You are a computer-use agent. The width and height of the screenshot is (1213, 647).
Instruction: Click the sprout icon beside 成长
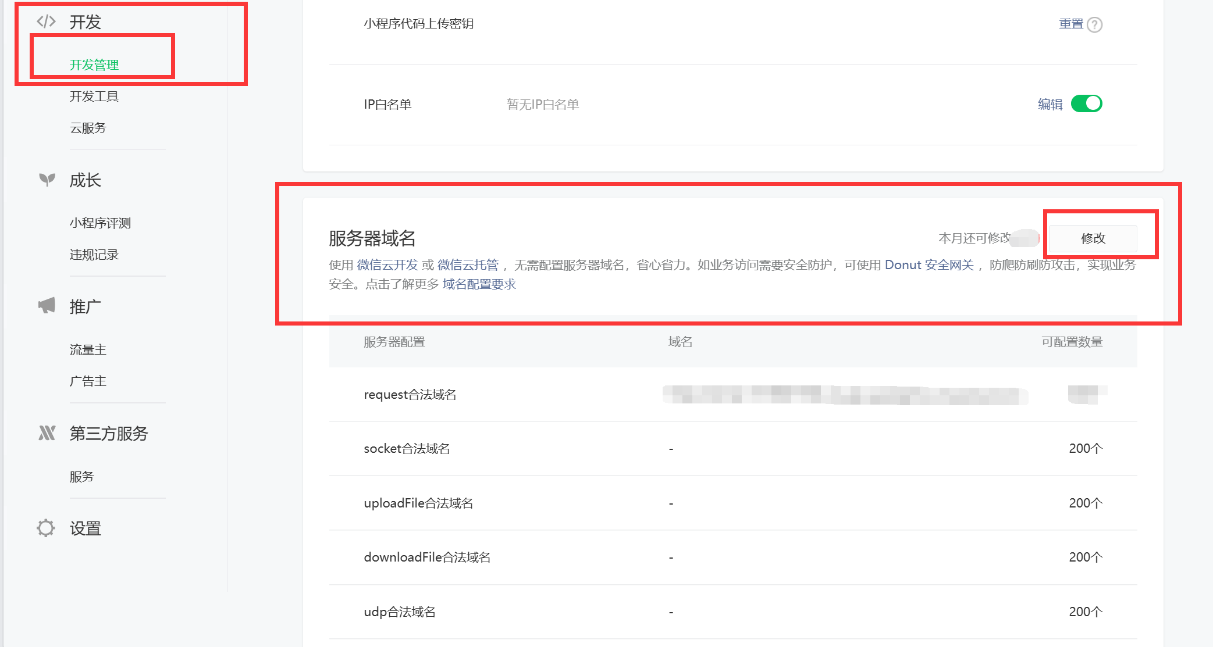47,180
